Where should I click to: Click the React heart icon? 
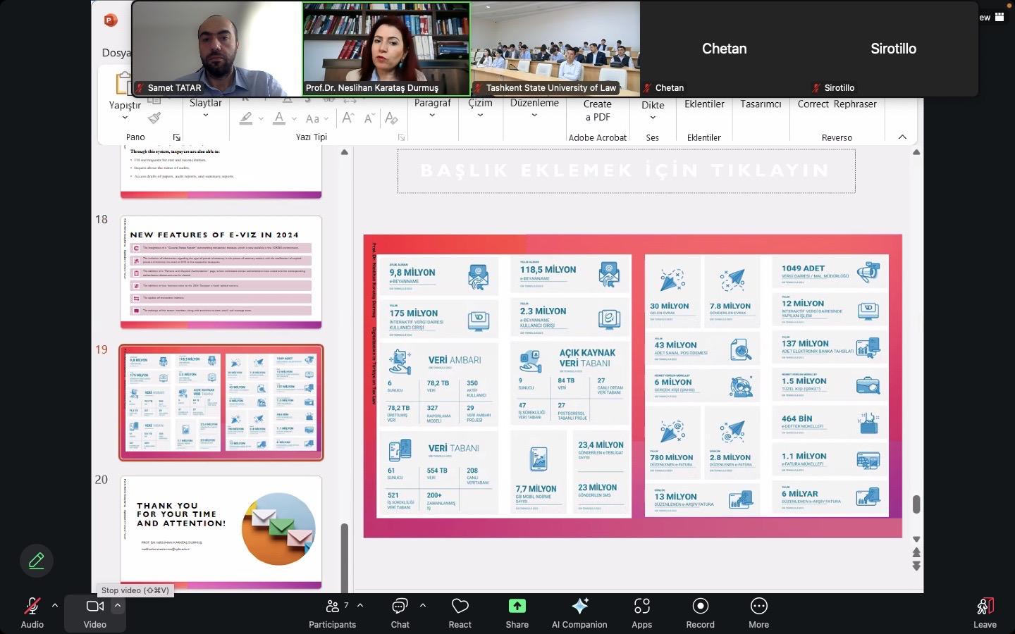pyautogui.click(x=460, y=607)
